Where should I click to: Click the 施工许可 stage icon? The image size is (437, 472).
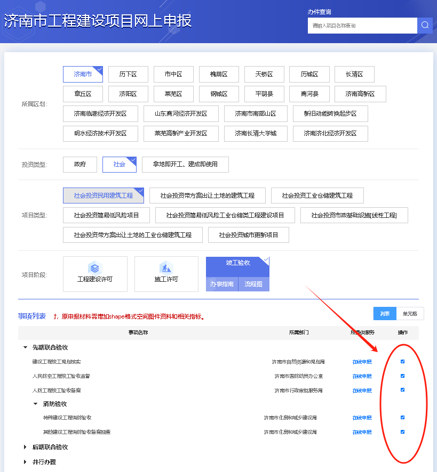pos(166,268)
